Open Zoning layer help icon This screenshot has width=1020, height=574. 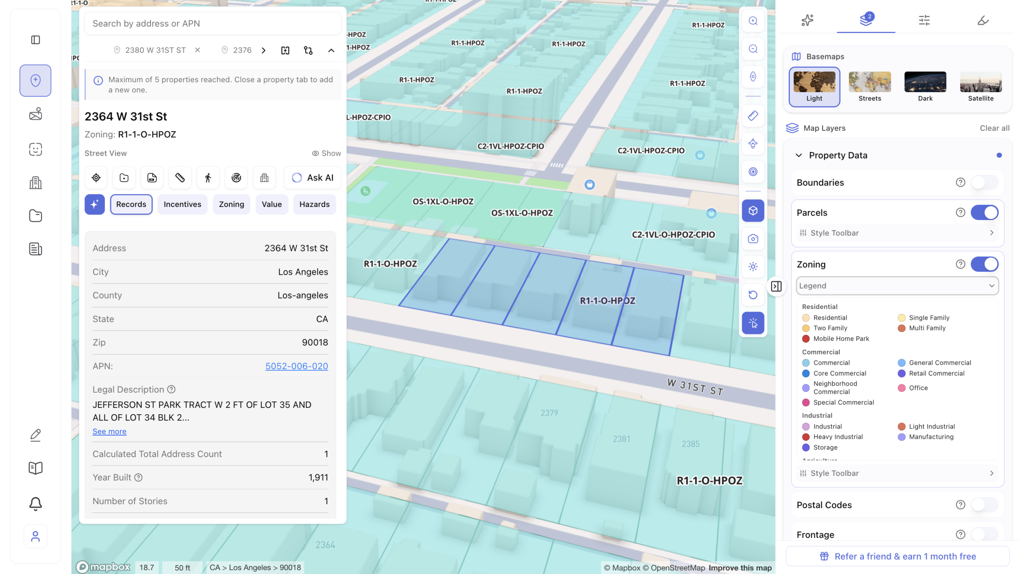click(x=960, y=264)
